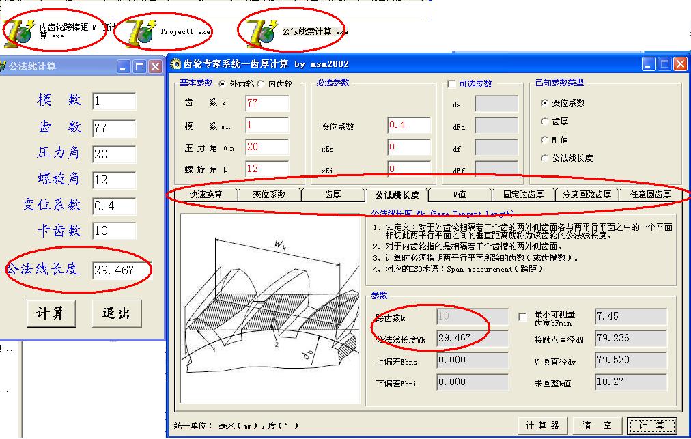Click the 下偏差Ebni field
The image size is (691, 439).
coord(473,382)
